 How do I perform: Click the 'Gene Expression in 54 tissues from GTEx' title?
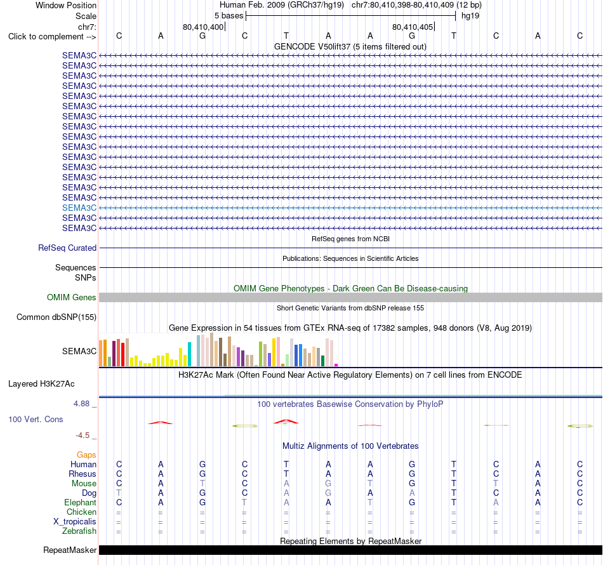tap(350, 328)
